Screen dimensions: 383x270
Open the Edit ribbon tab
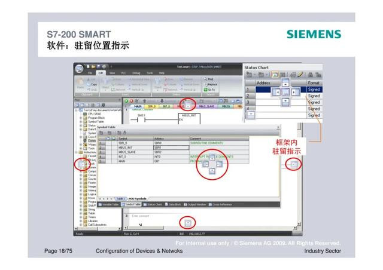(x=101, y=73)
